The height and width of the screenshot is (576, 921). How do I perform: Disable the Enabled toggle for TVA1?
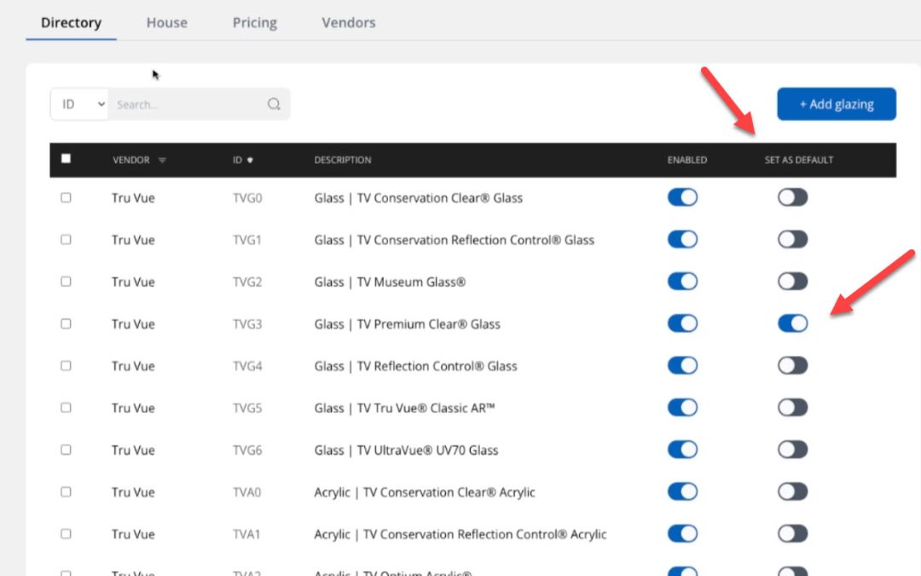682,533
